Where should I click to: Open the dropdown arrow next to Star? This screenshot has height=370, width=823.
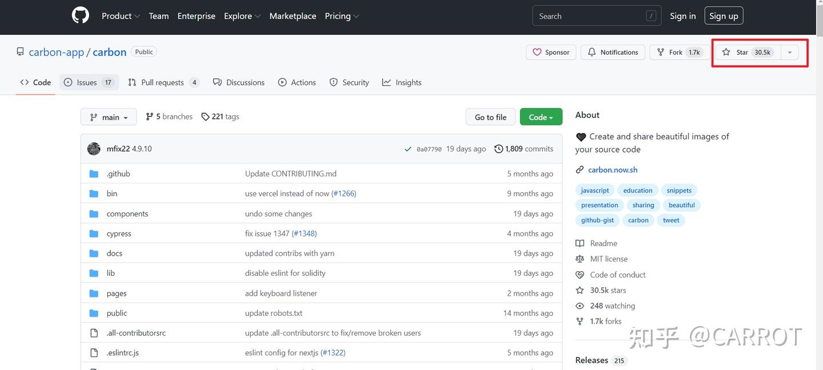[x=789, y=52]
